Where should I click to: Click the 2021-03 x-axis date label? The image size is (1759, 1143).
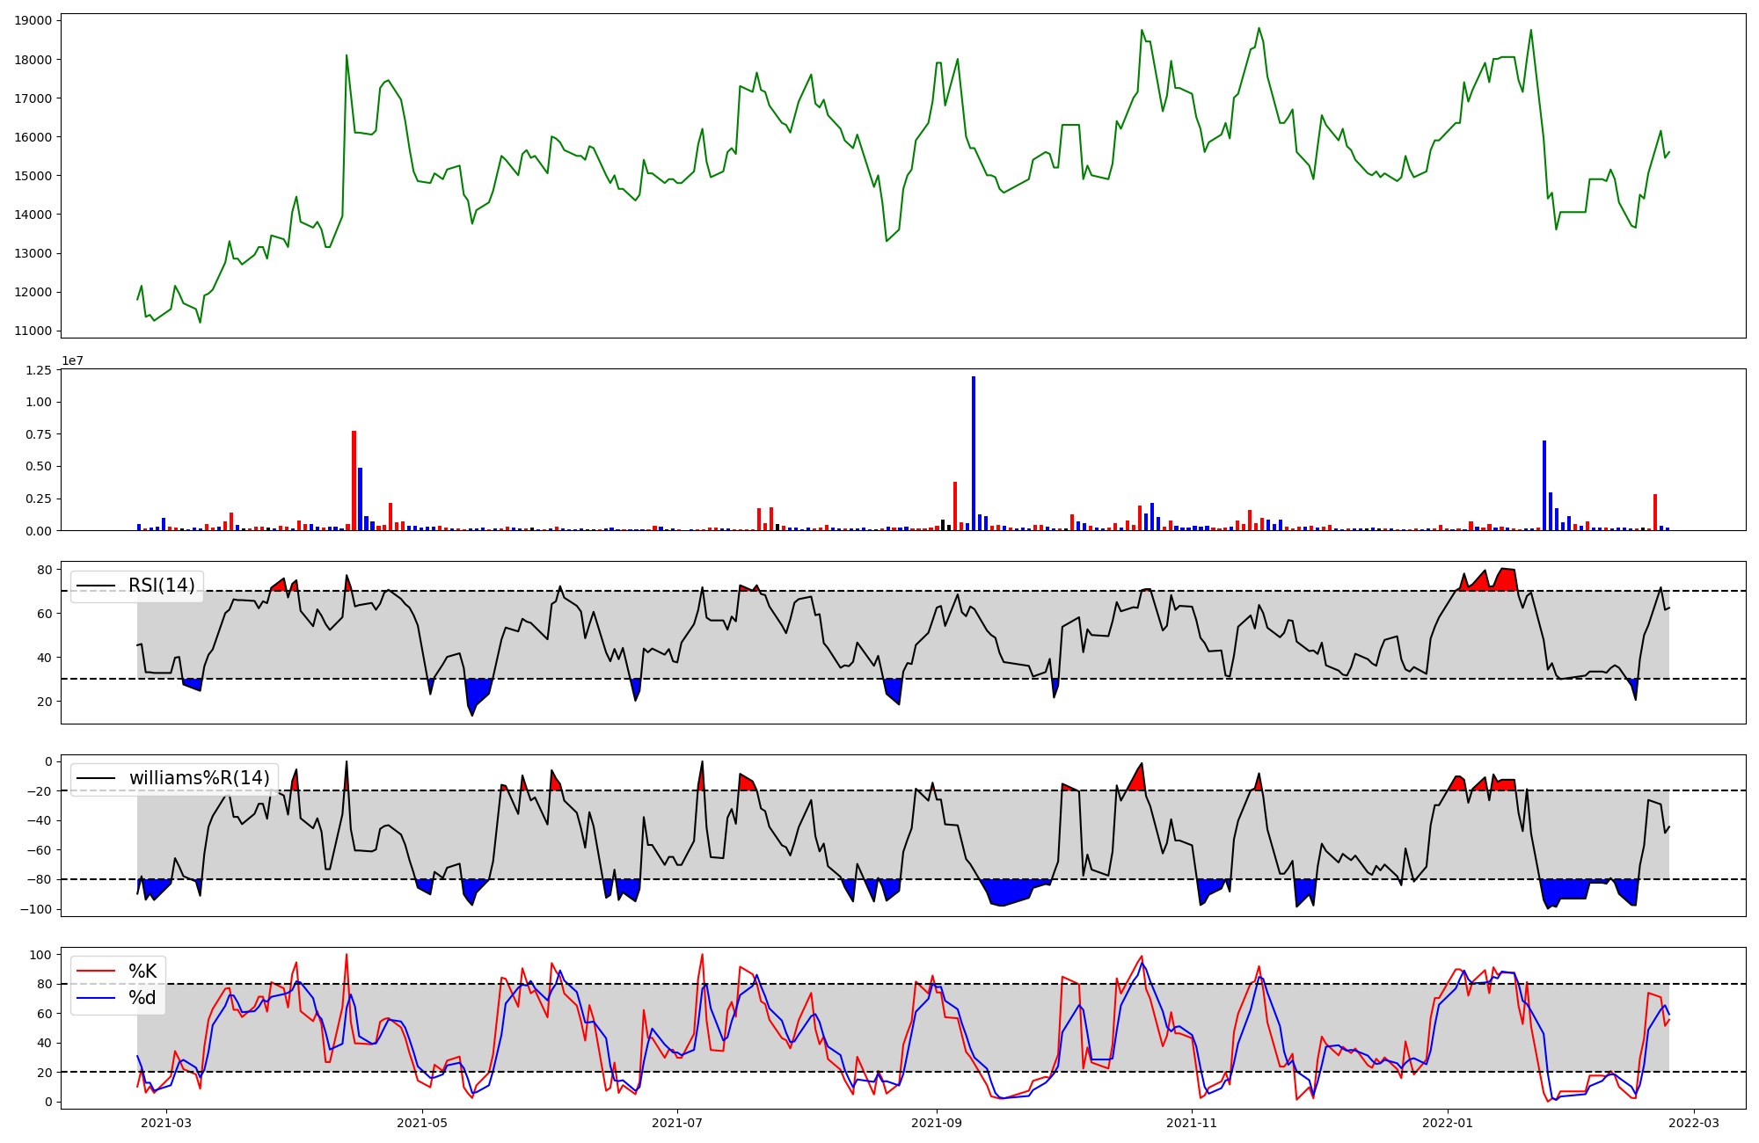click(x=165, y=1123)
